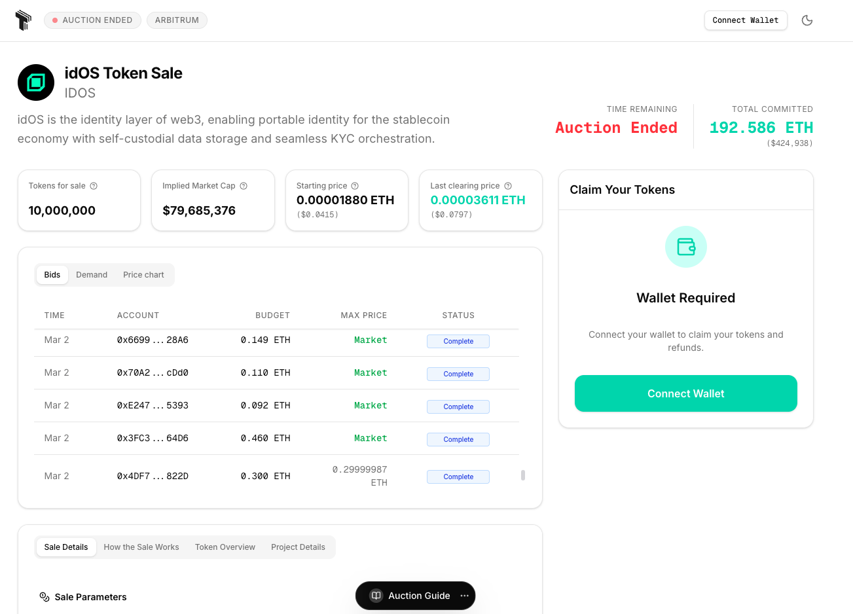This screenshot has height=614, width=853.
Task: Open the Tokens for sale help icon
Action: click(x=94, y=186)
